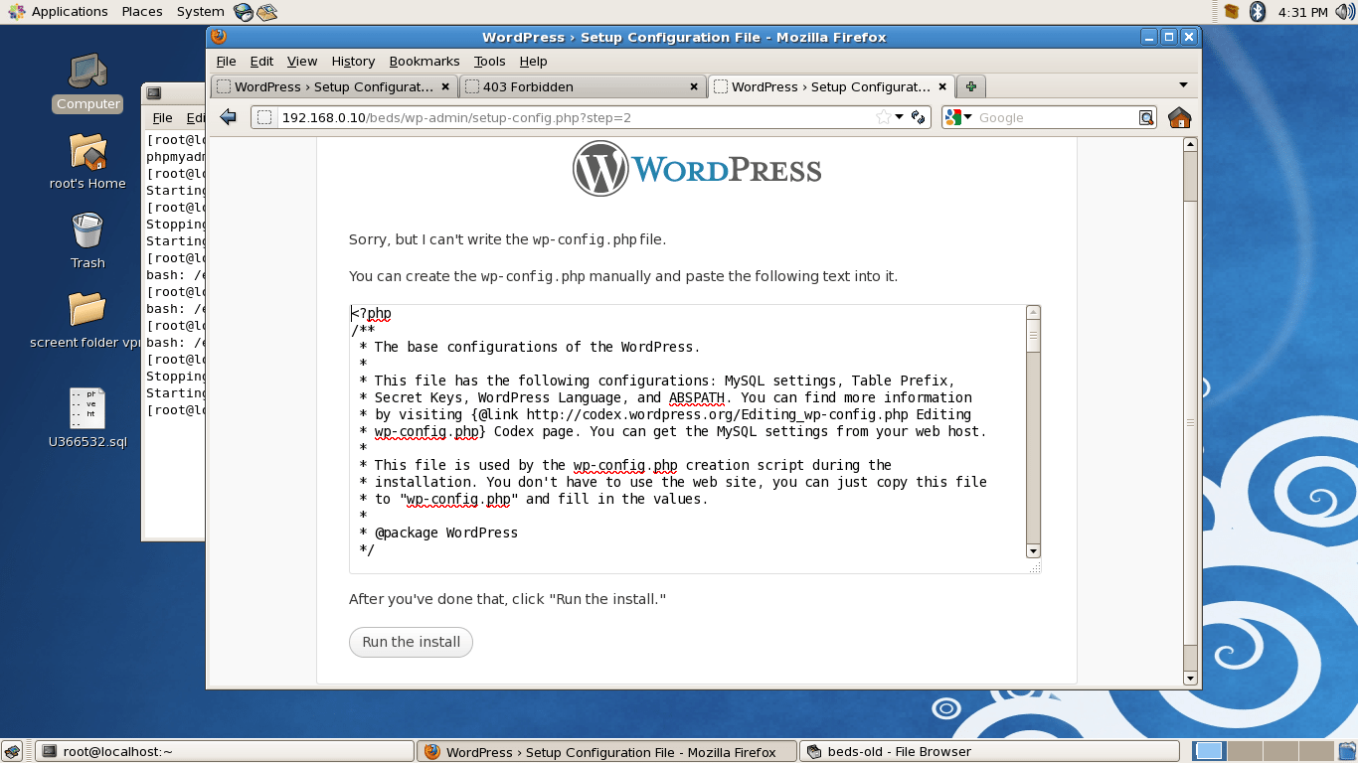Click the Google search engine icon

953,117
